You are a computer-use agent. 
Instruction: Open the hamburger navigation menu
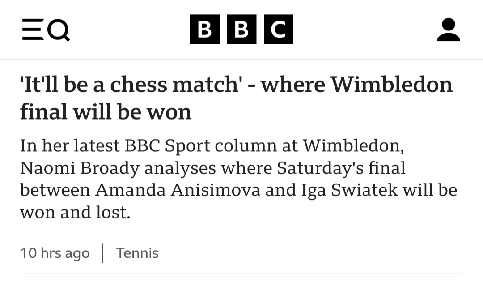33,30
